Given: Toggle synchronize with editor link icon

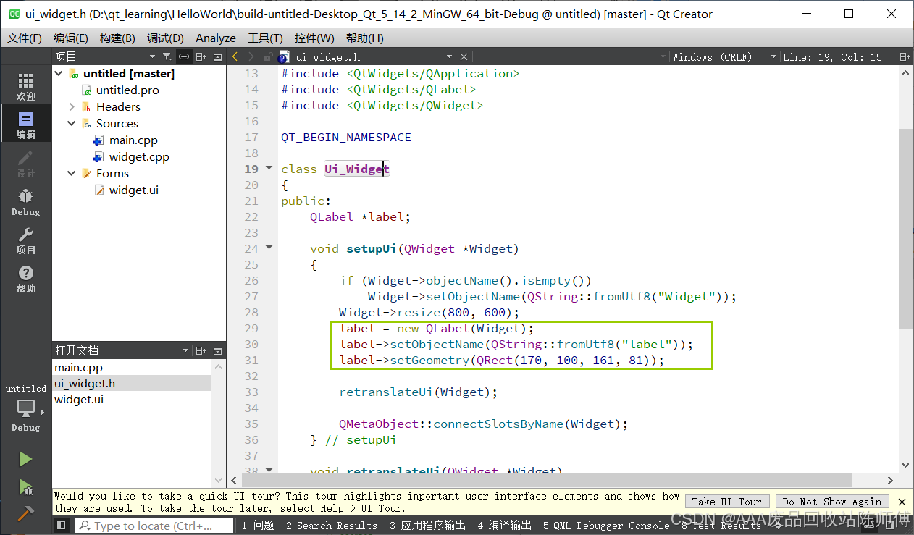Looking at the screenshot, I should coord(184,56).
